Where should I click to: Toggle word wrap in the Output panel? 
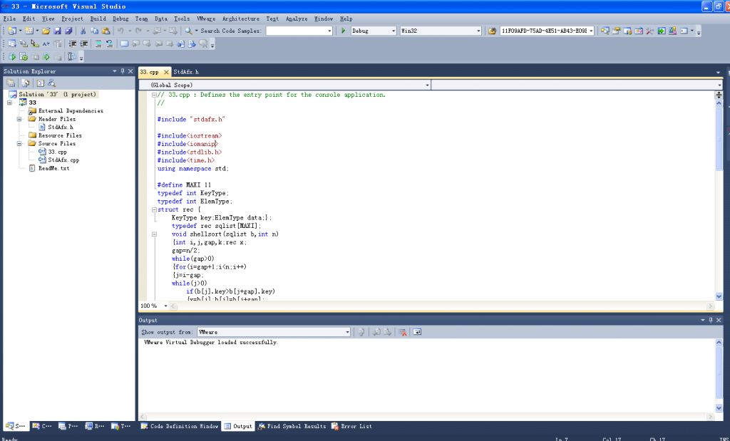pos(418,332)
